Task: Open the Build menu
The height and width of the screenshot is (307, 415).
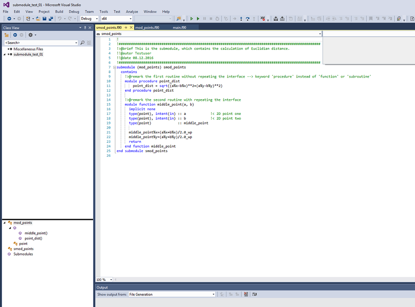Action: 59,12
